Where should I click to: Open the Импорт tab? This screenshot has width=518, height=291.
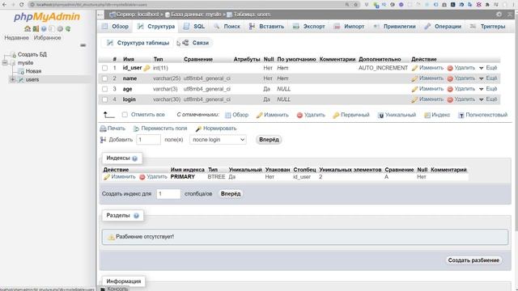click(349, 27)
